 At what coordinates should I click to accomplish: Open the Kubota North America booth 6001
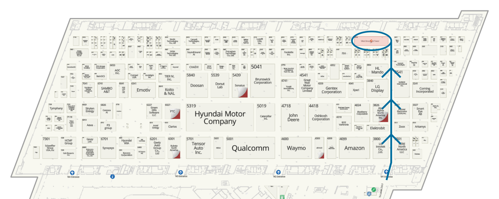[174, 148]
